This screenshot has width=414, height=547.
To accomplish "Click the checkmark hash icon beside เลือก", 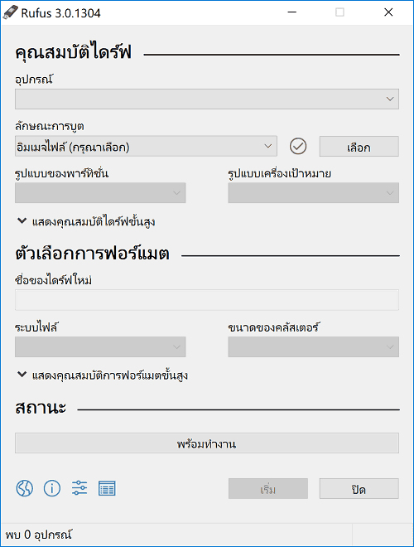I will 298,146.
